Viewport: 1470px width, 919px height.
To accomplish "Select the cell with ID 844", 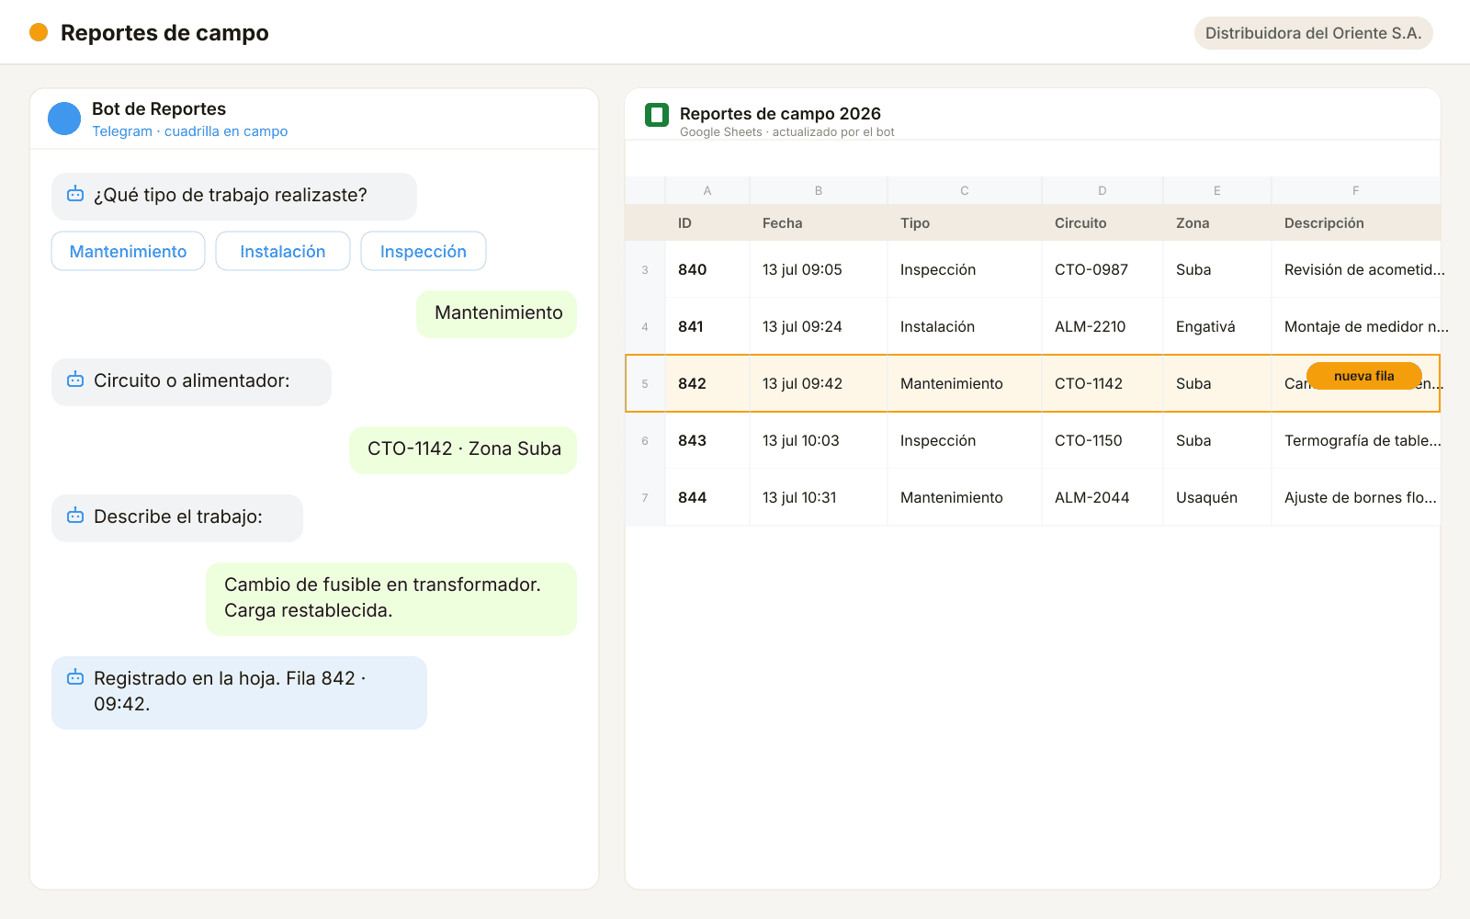I will [x=707, y=497].
